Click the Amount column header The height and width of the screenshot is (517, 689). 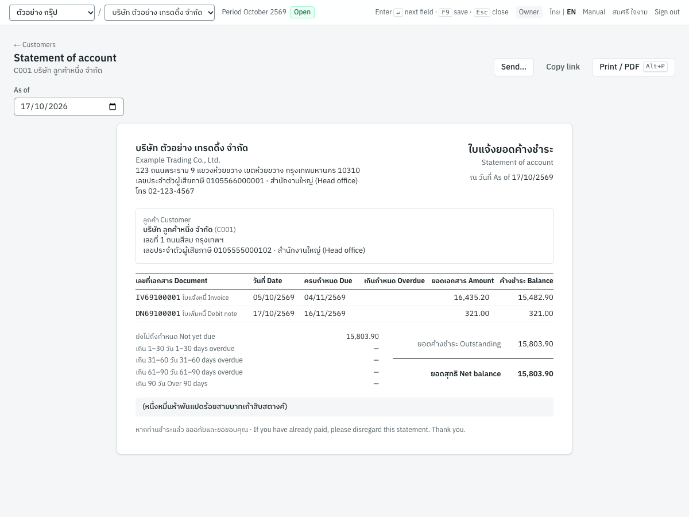tap(463, 281)
